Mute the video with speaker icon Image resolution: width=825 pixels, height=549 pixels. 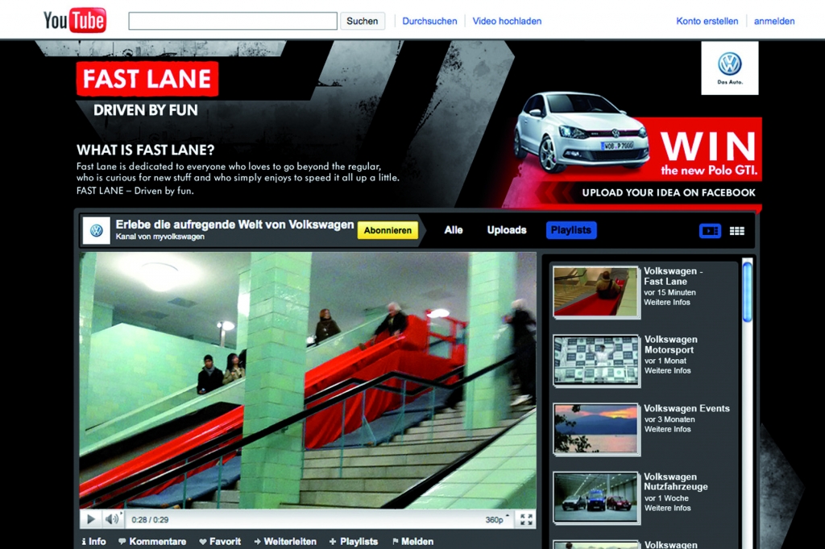[111, 519]
